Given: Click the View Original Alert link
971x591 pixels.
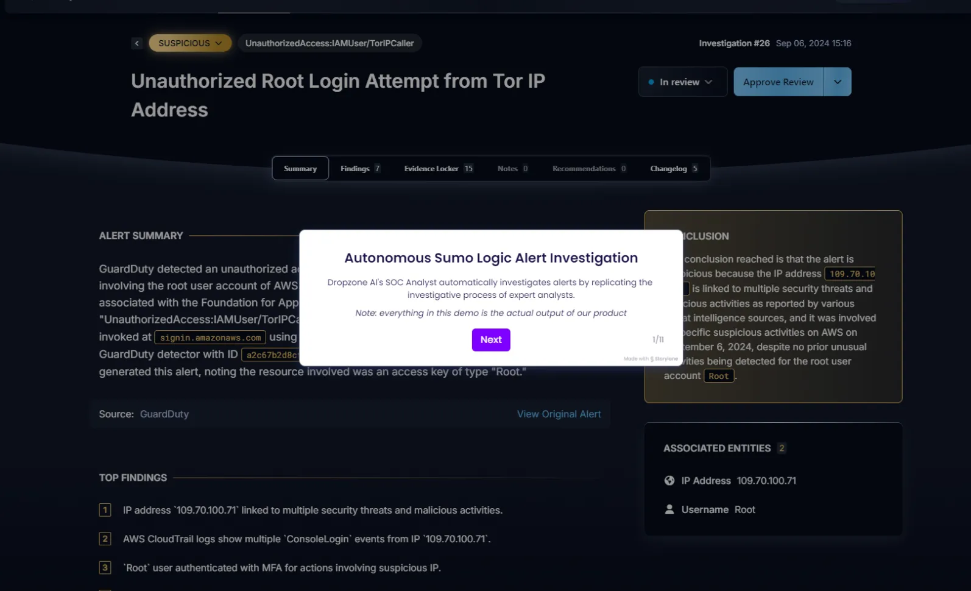Looking at the screenshot, I should (559, 414).
